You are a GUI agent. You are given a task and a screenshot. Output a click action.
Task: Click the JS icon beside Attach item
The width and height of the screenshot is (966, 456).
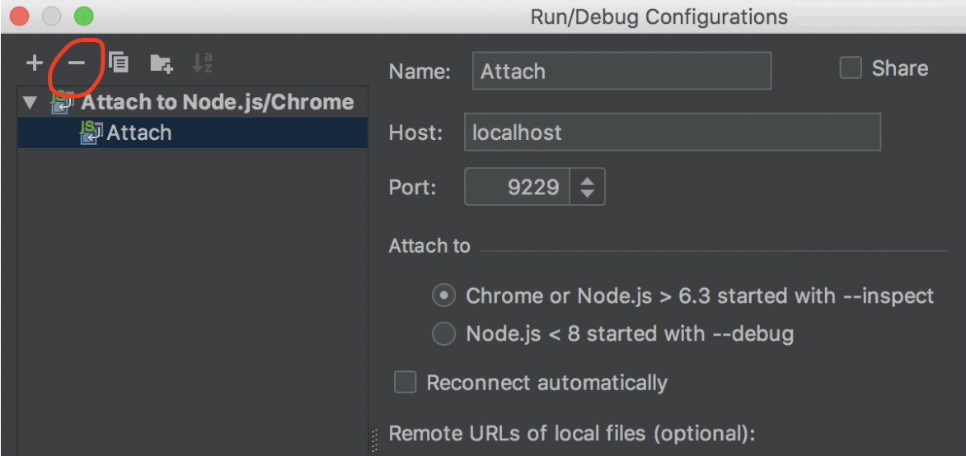click(91, 133)
